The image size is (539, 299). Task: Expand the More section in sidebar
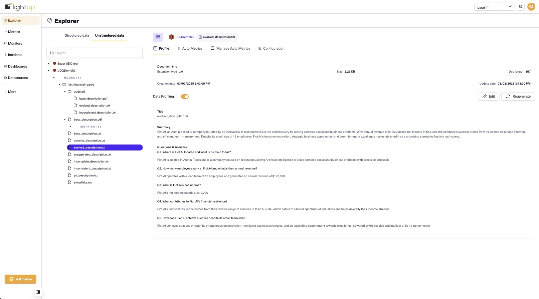(x=12, y=92)
